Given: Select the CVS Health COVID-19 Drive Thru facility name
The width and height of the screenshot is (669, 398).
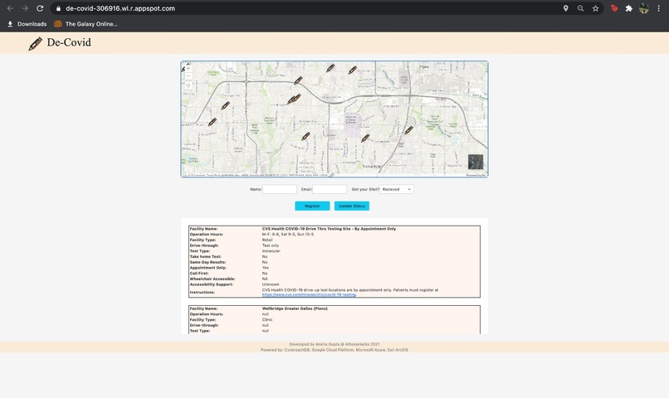Looking at the screenshot, I should (x=329, y=229).
